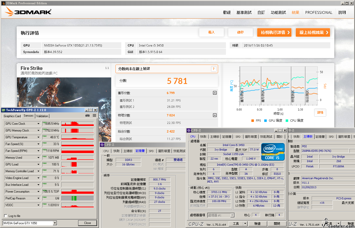The height and width of the screenshot is (228, 355).
Task: Open the NVIDIA GeForce GTX 1050 device dropdown
Action: point(55,223)
